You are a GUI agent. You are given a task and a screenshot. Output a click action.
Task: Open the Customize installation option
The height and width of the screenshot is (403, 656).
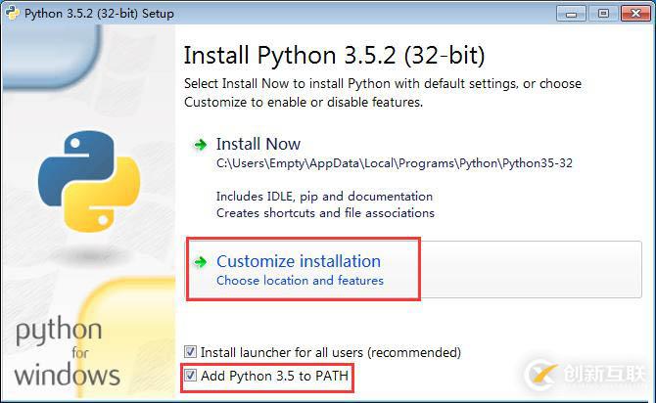click(x=299, y=261)
